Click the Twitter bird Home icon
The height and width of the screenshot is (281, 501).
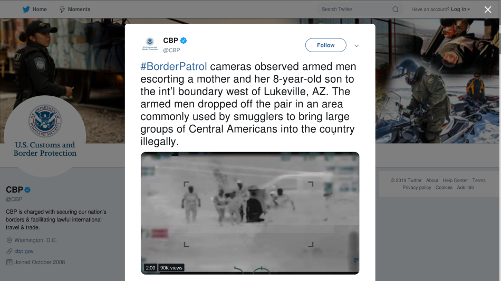coord(26,9)
